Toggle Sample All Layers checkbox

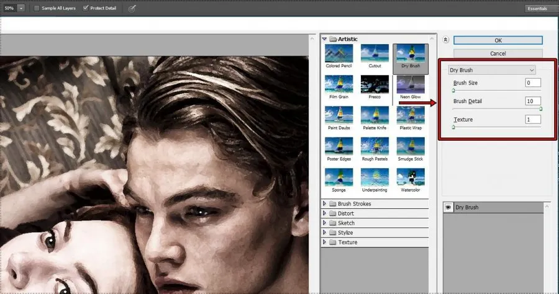(x=37, y=8)
